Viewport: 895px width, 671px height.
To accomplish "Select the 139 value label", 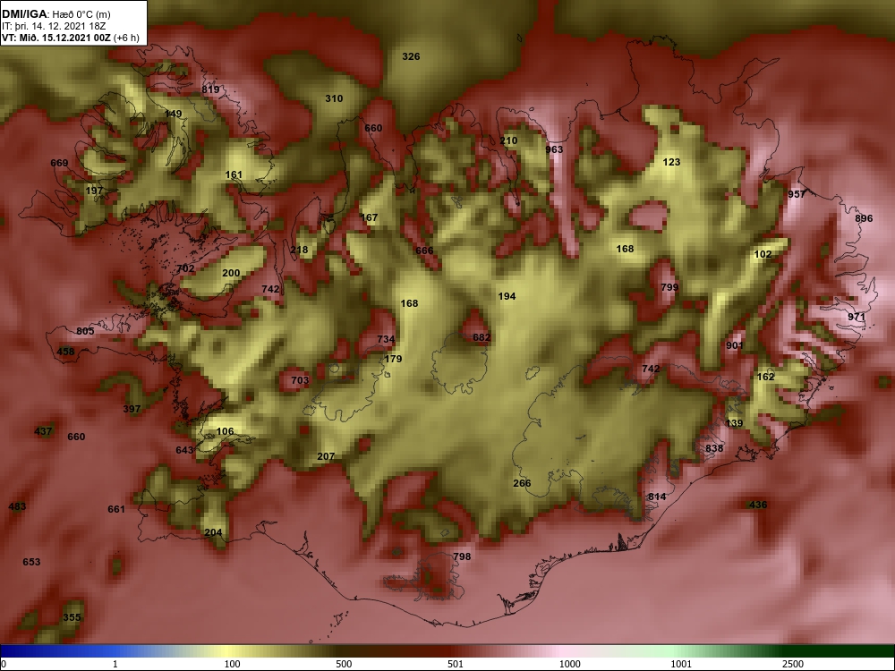I will pyautogui.click(x=734, y=423).
